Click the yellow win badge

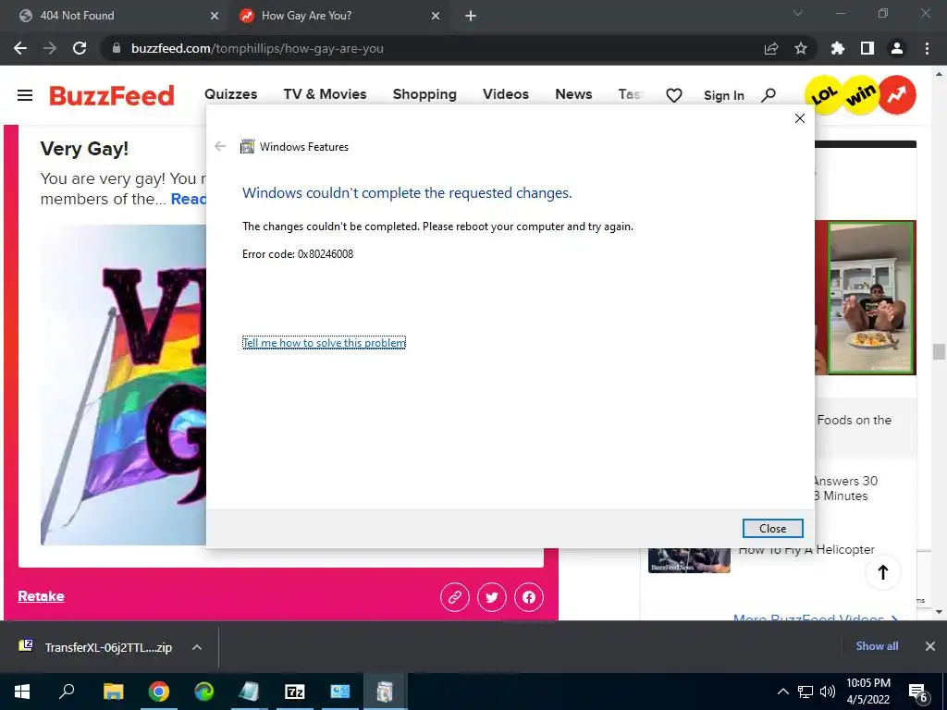point(861,95)
